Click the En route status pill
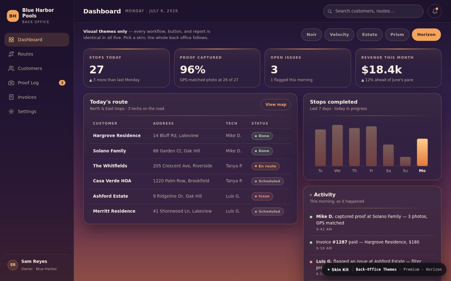 tap(266, 166)
